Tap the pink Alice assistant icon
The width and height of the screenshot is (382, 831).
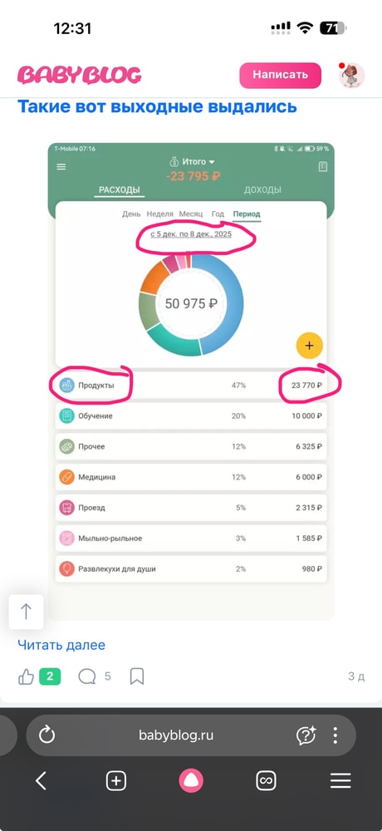click(191, 780)
